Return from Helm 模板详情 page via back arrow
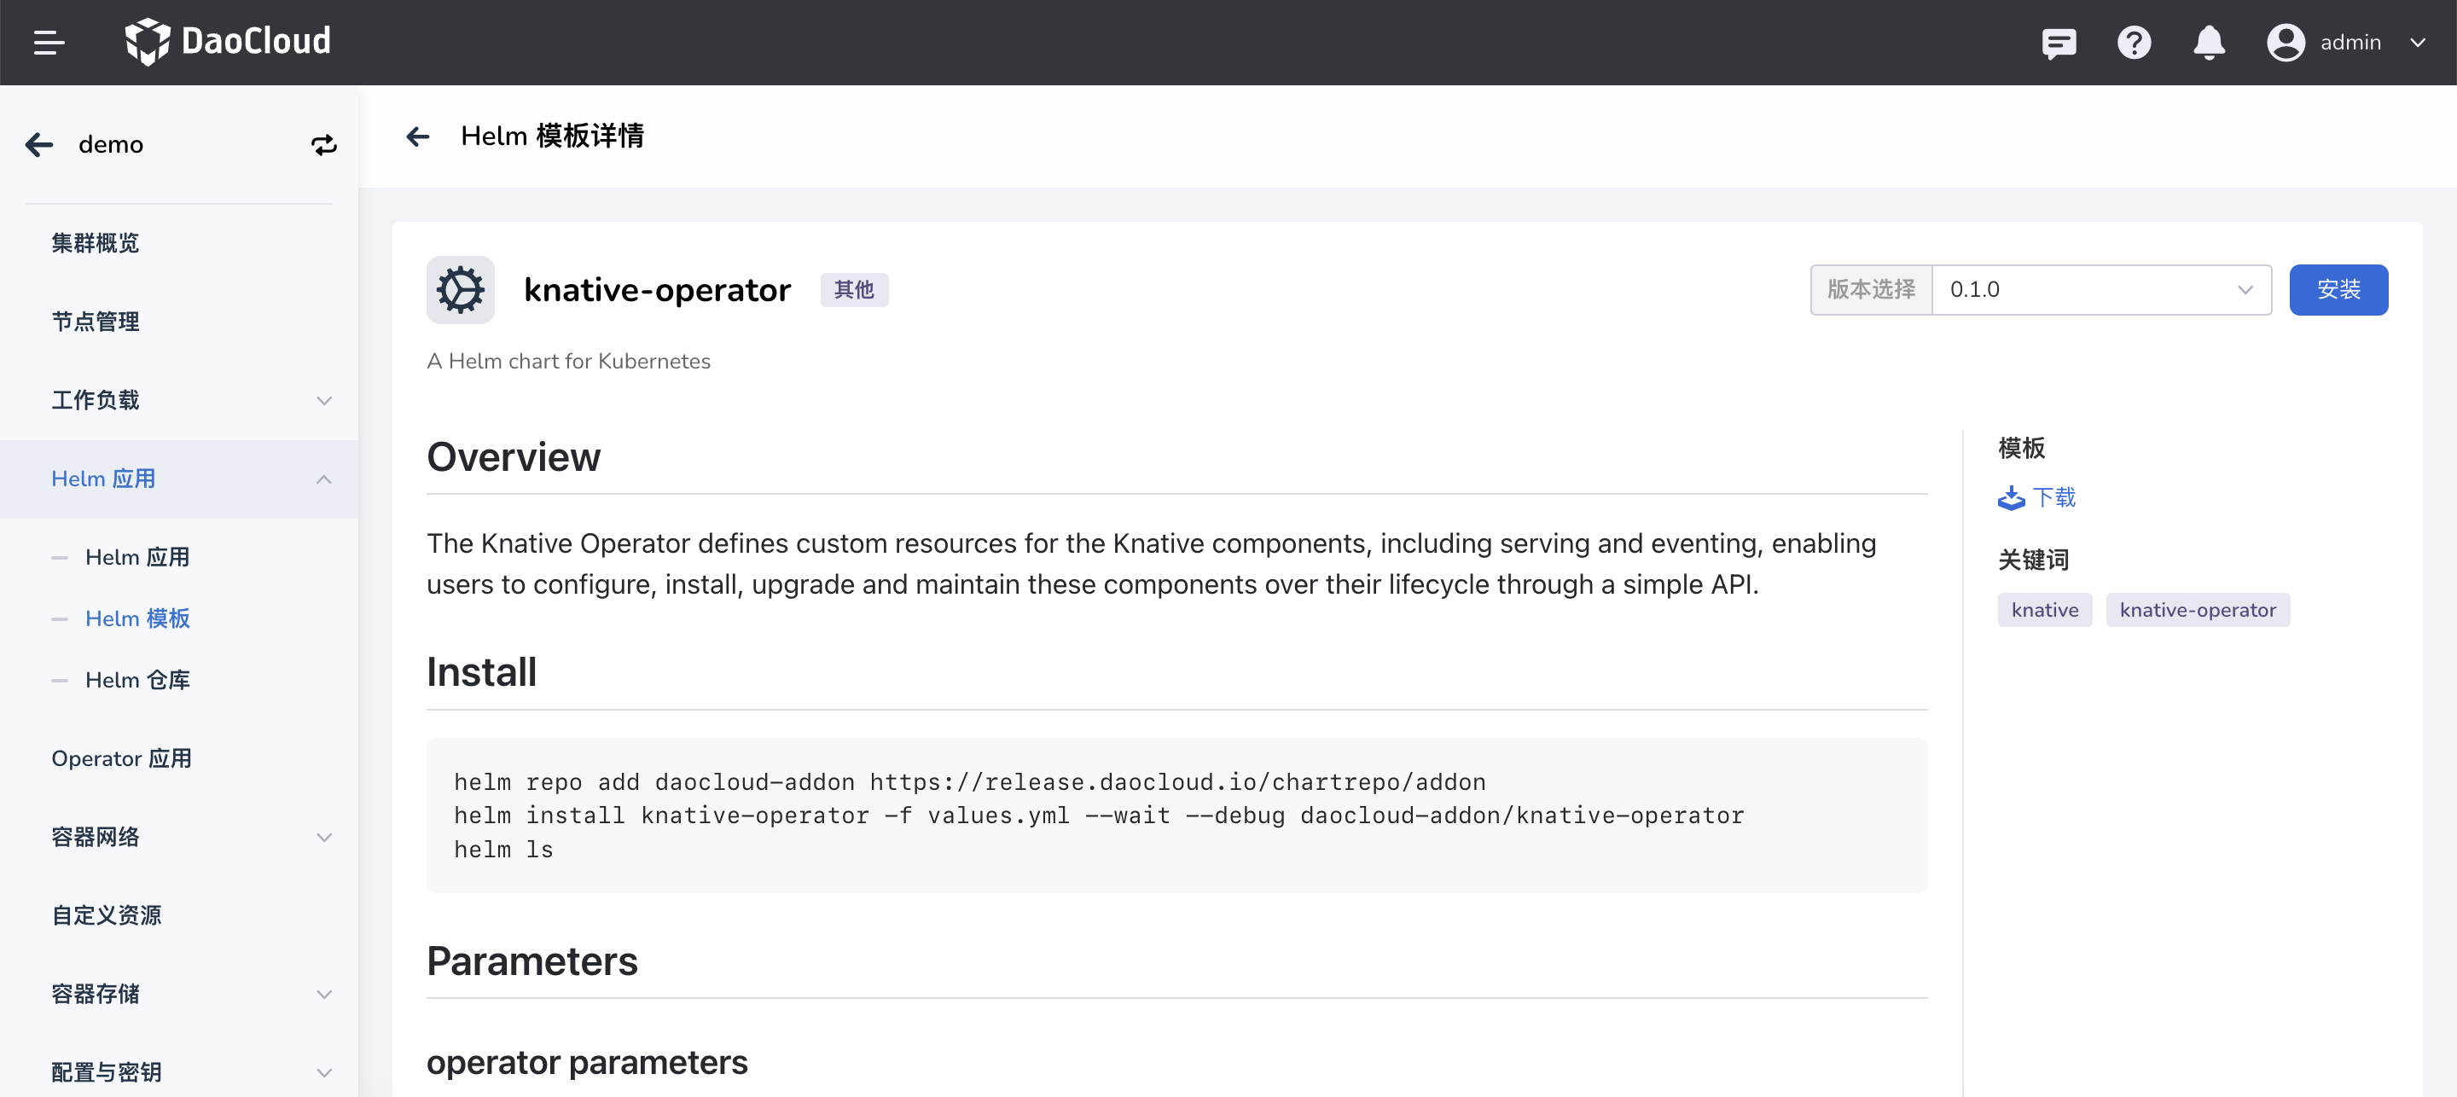 pyautogui.click(x=417, y=136)
